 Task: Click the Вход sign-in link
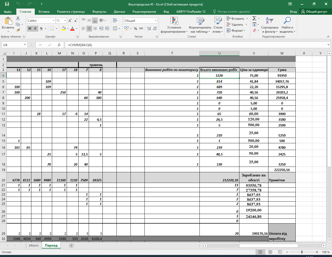coord(293,11)
